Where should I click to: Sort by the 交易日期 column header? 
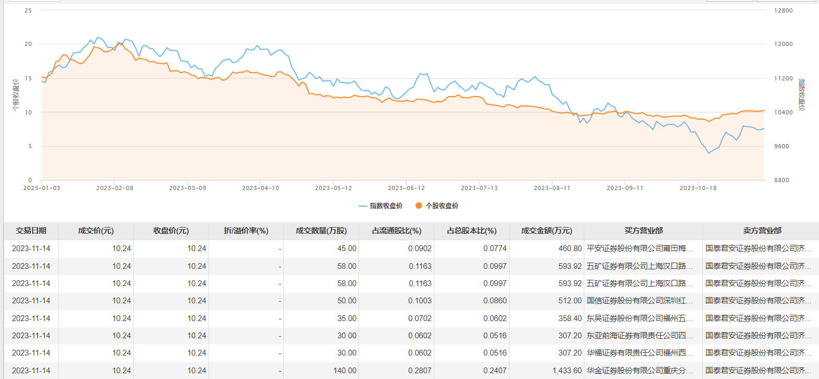point(31,231)
